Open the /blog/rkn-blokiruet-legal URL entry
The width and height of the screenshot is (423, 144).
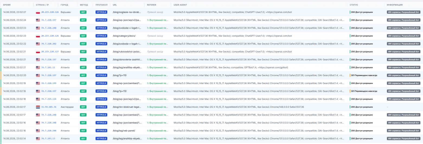(x=127, y=107)
